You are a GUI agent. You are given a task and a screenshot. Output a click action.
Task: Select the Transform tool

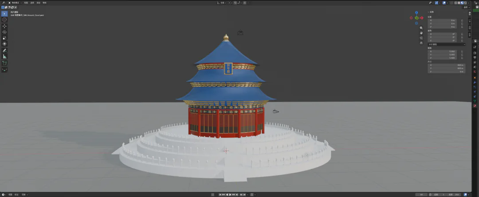pos(4,44)
